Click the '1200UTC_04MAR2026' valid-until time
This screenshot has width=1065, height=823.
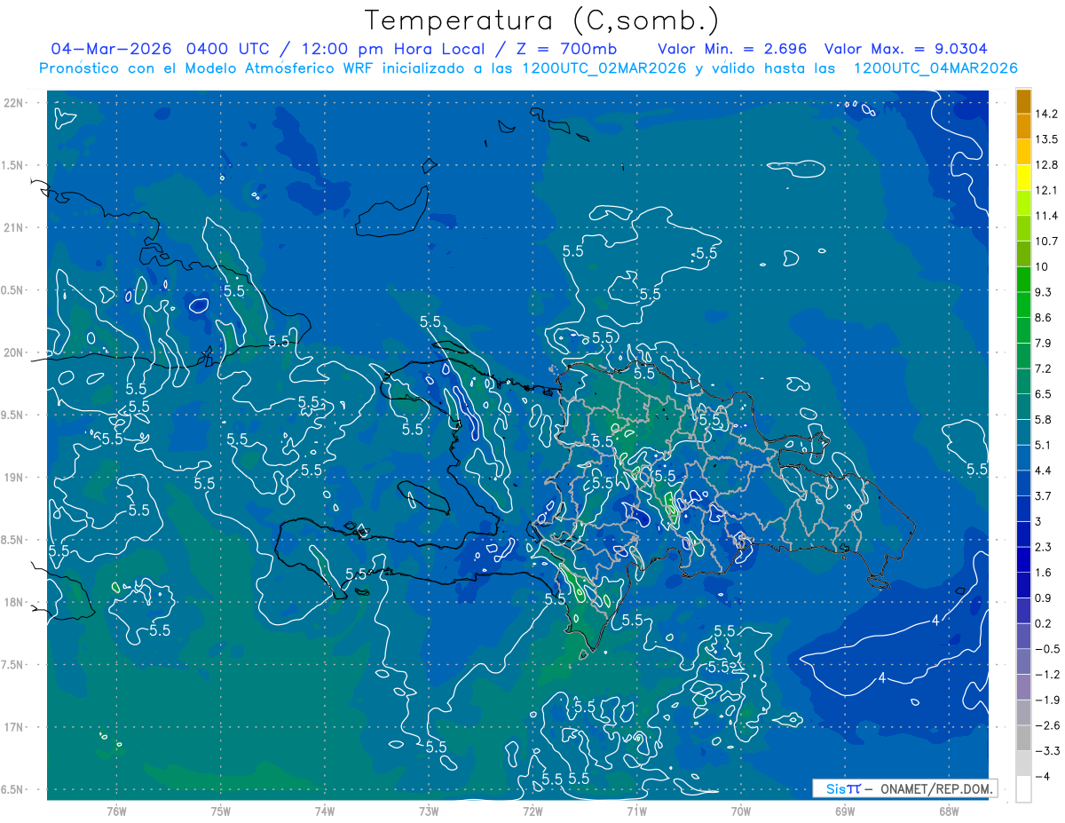click(x=935, y=68)
